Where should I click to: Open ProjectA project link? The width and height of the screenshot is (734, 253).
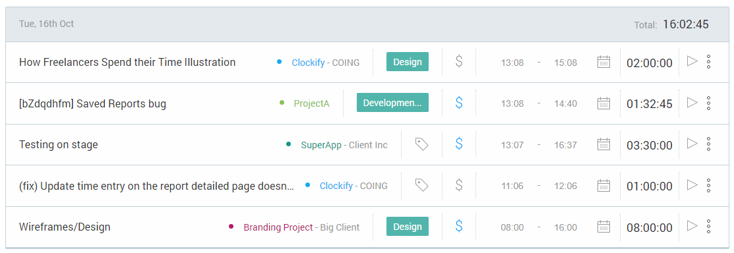point(311,103)
